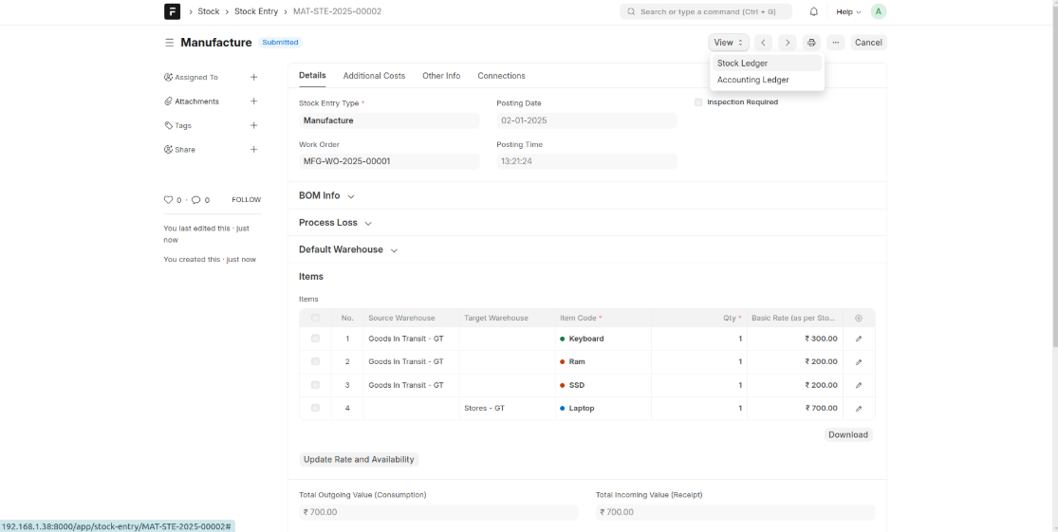Screen dimensions: 1058x532
Task: Check the Laptop row checkbox
Action: pos(315,408)
